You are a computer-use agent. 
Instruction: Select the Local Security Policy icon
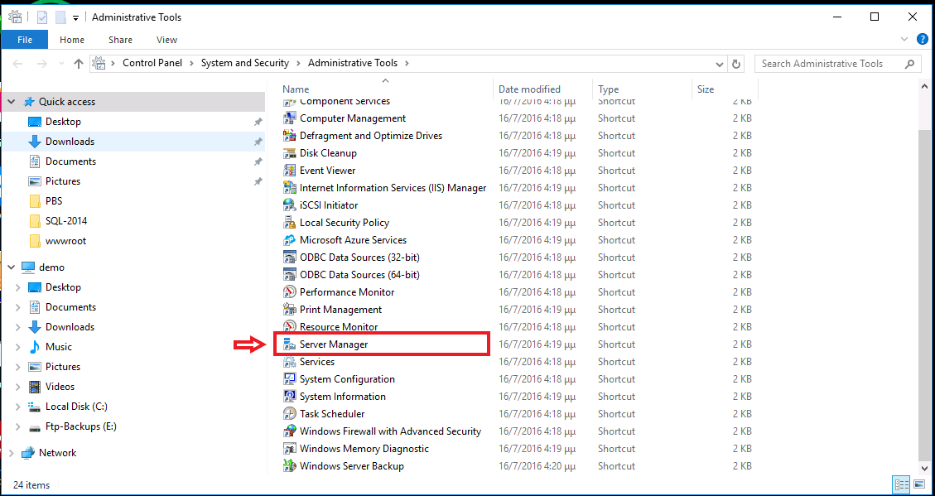click(290, 223)
